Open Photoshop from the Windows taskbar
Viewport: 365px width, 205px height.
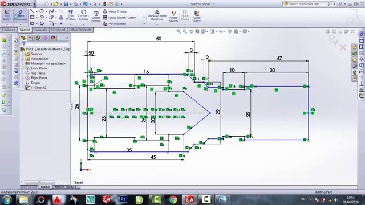[123, 199]
